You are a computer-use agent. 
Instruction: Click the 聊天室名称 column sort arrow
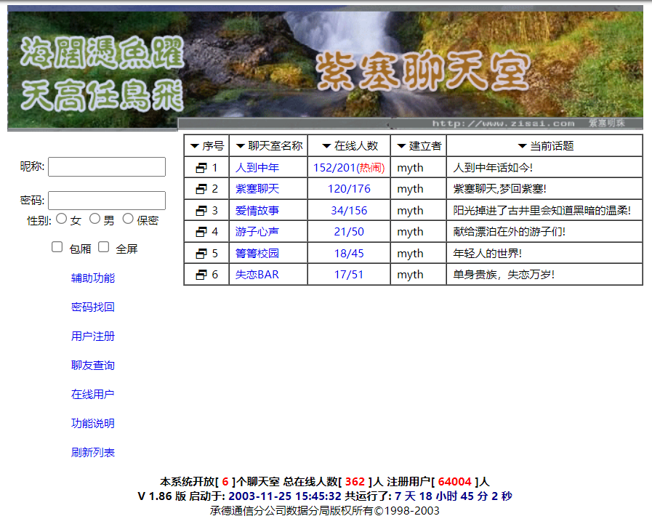pyautogui.click(x=241, y=146)
